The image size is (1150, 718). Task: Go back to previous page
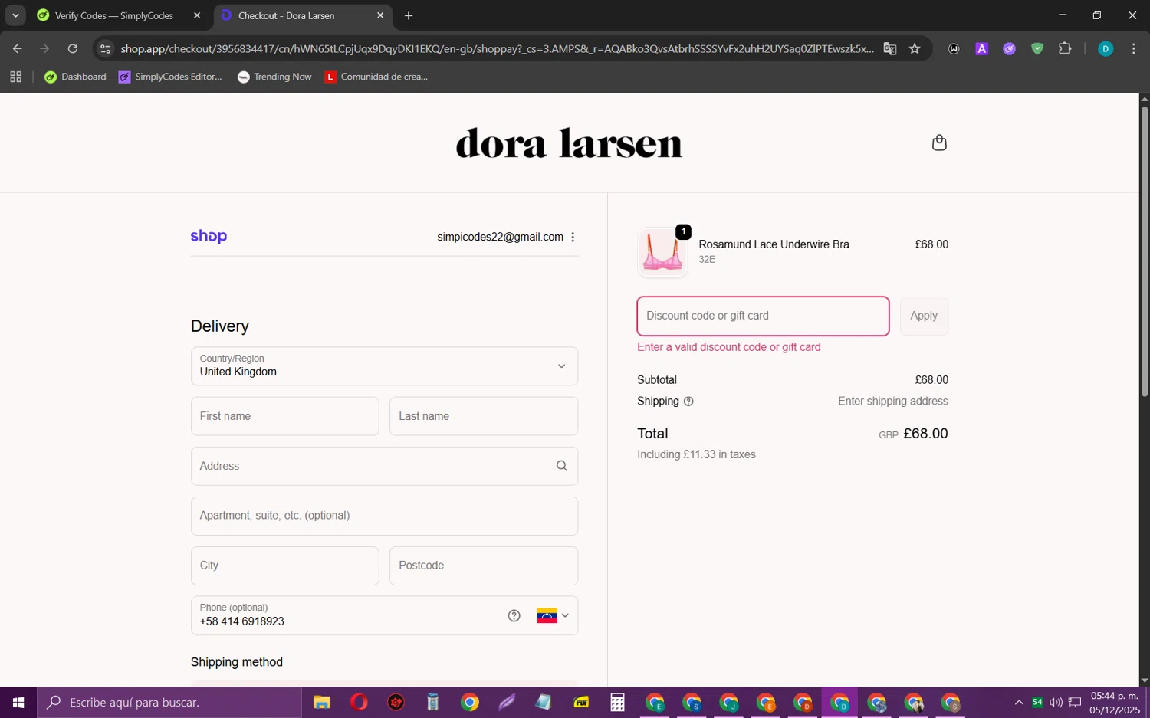(x=17, y=49)
